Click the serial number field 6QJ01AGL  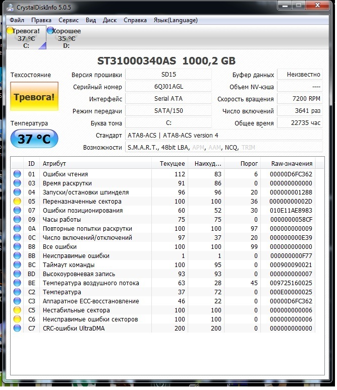(x=168, y=87)
